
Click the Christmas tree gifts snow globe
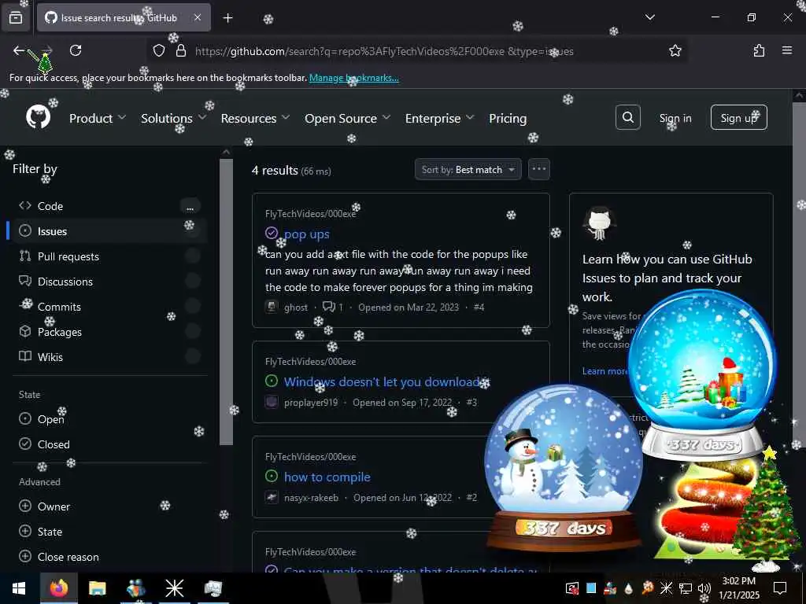point(702,375)
